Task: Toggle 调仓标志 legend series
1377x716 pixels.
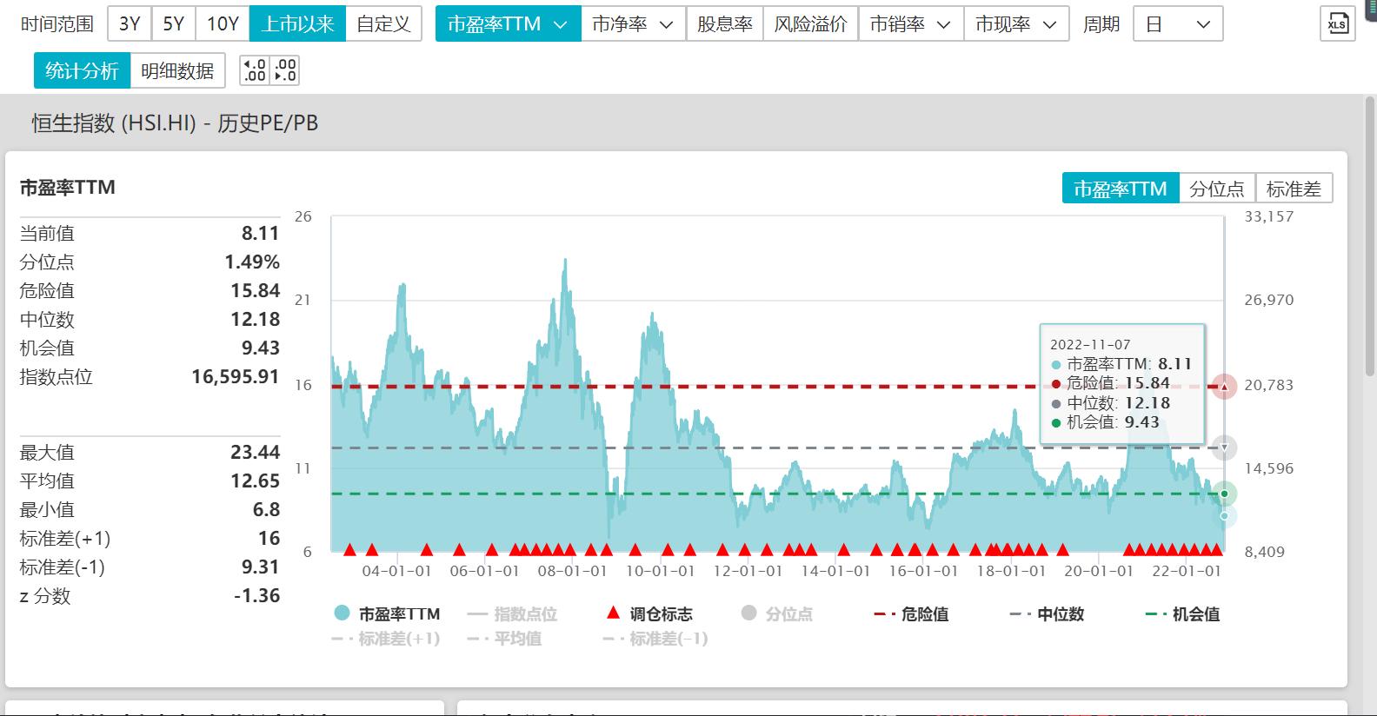Action: 649,613
